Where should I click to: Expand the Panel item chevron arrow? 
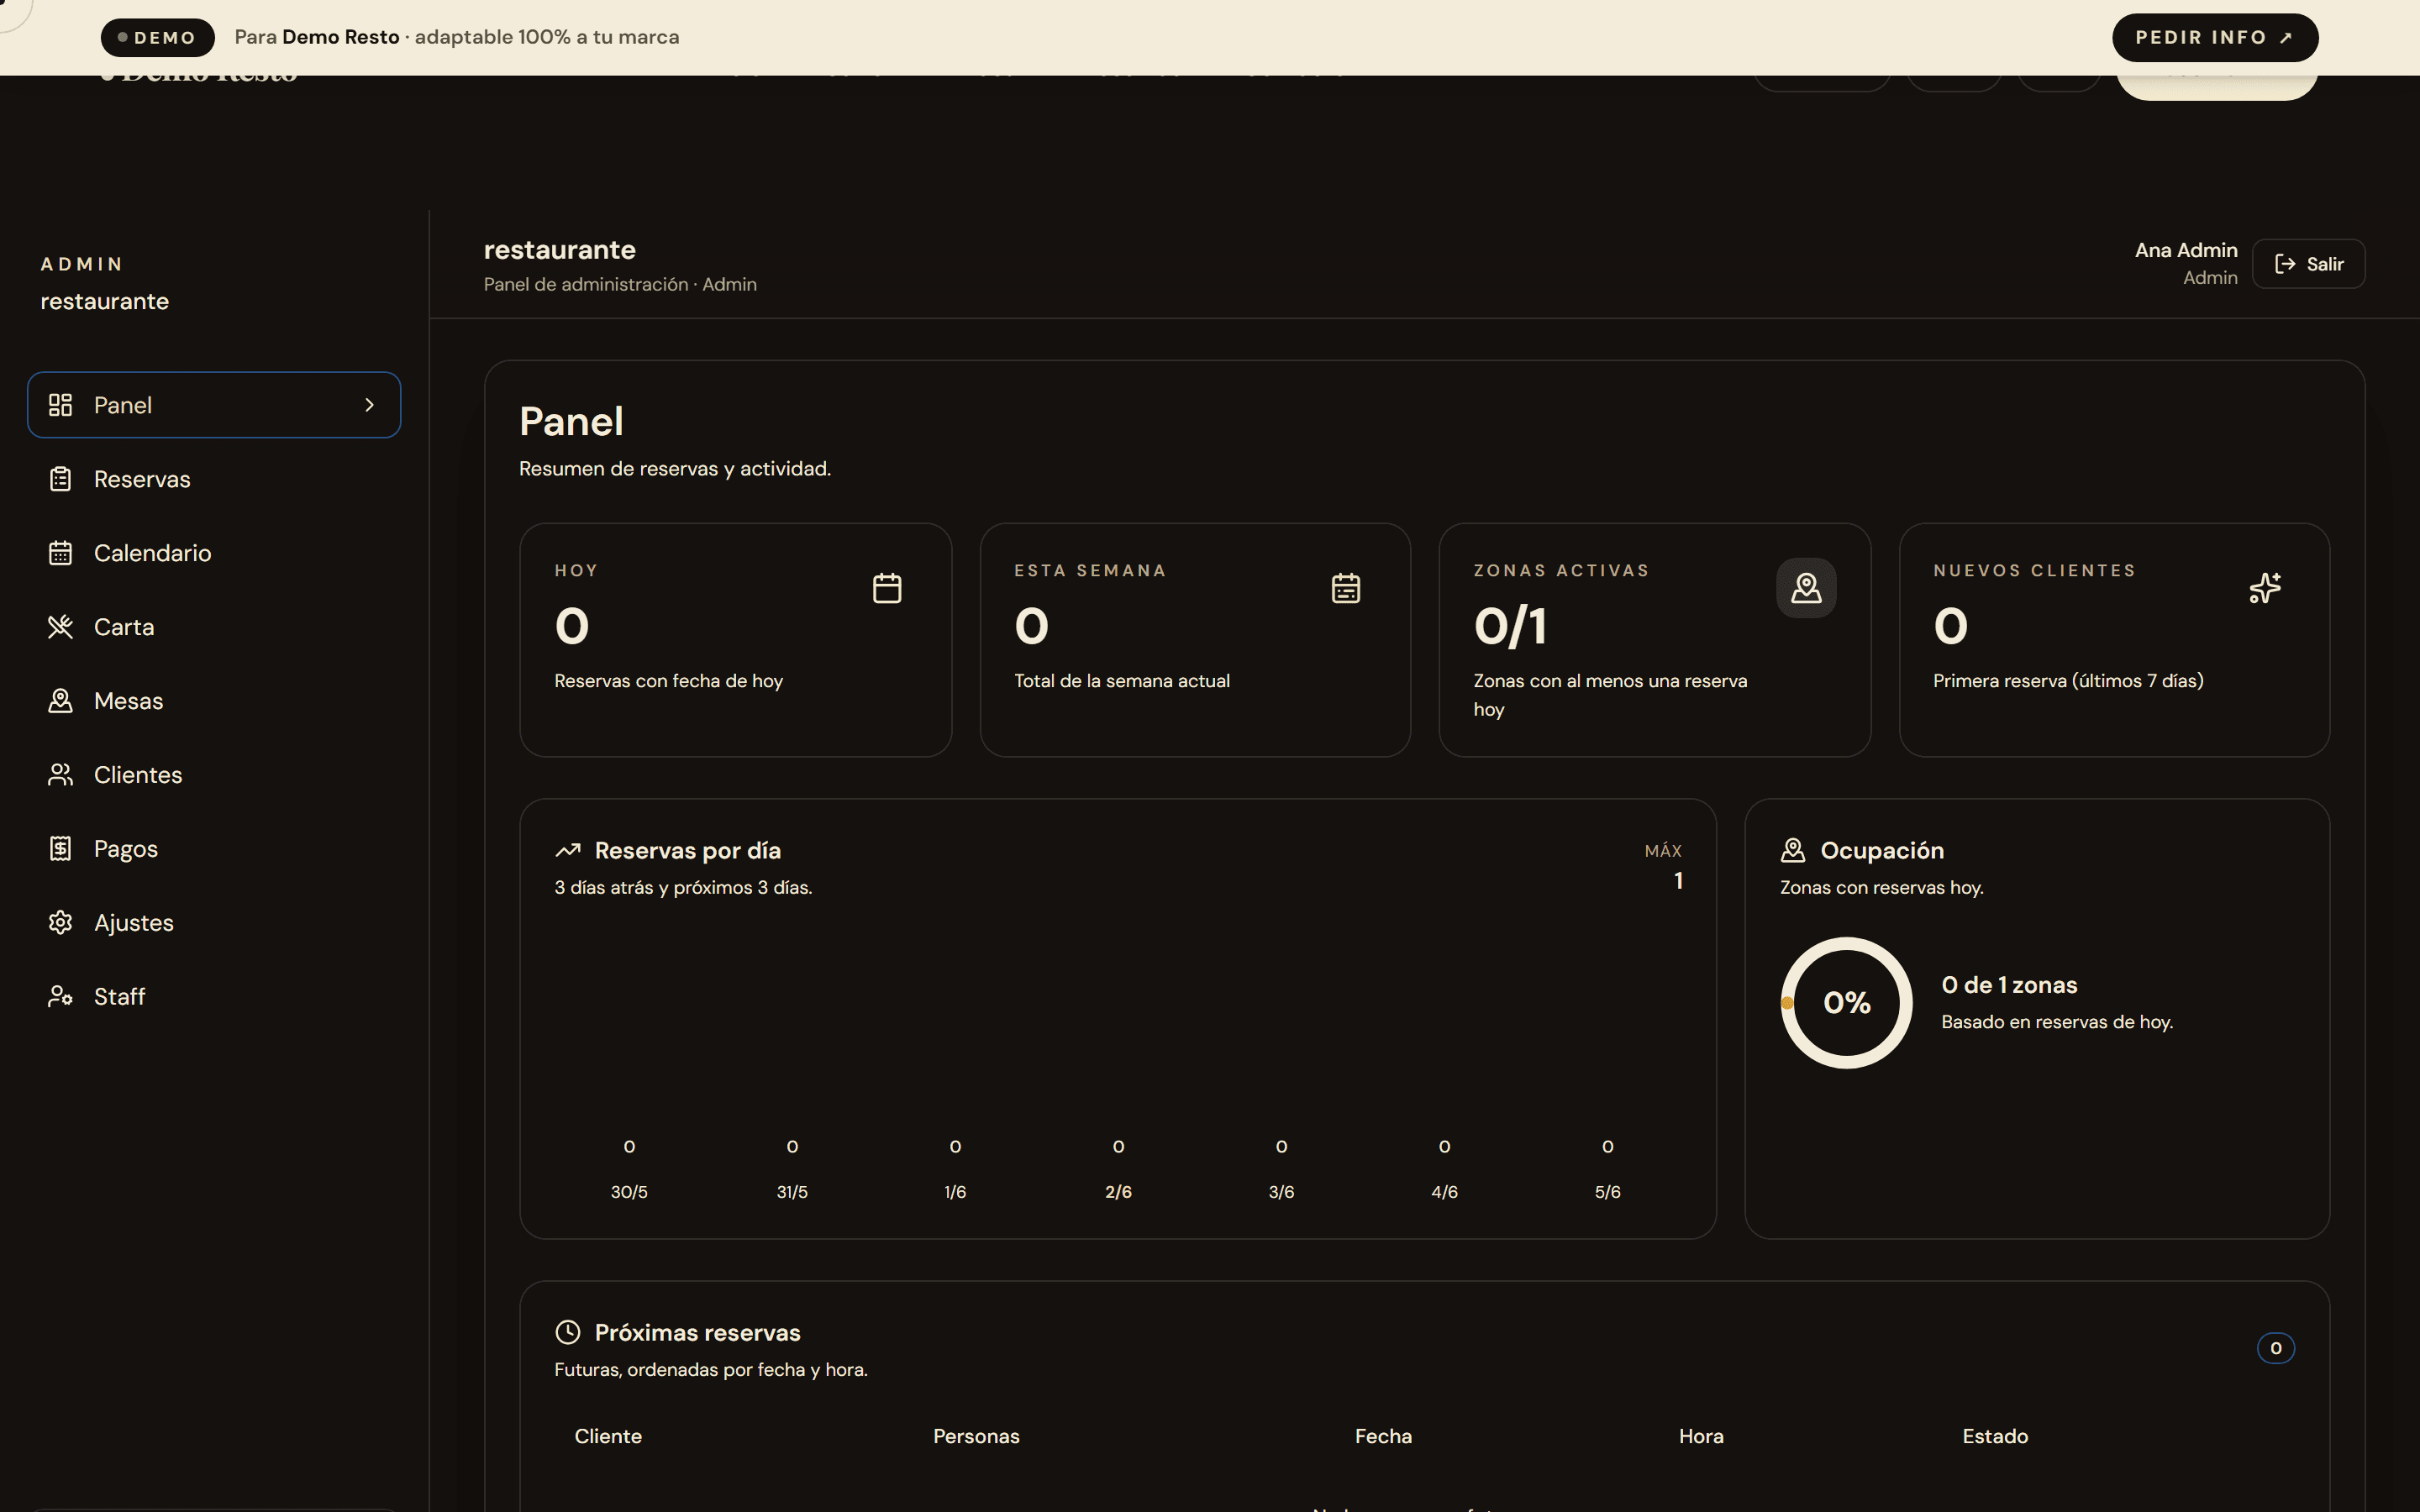tap(369, 405)
